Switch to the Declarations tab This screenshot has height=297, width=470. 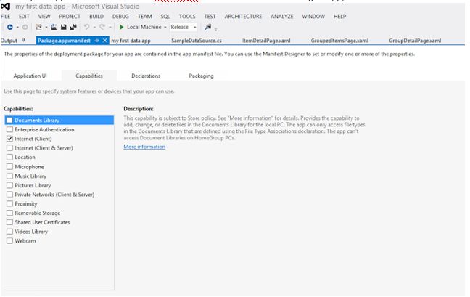(146, 76)
